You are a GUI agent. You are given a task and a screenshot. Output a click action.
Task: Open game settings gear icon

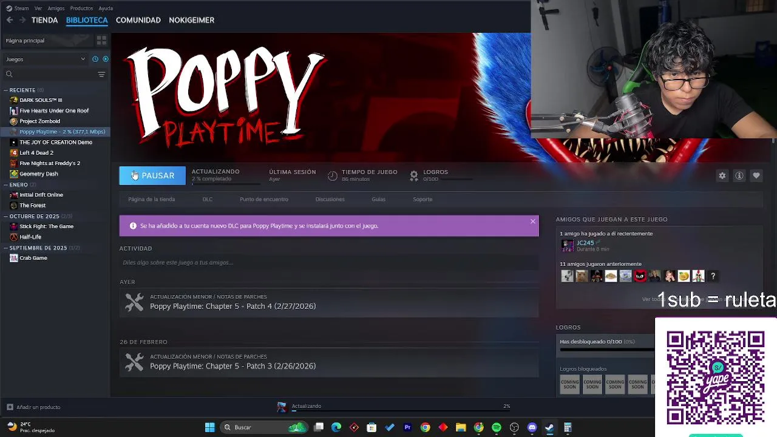(722, 175)
